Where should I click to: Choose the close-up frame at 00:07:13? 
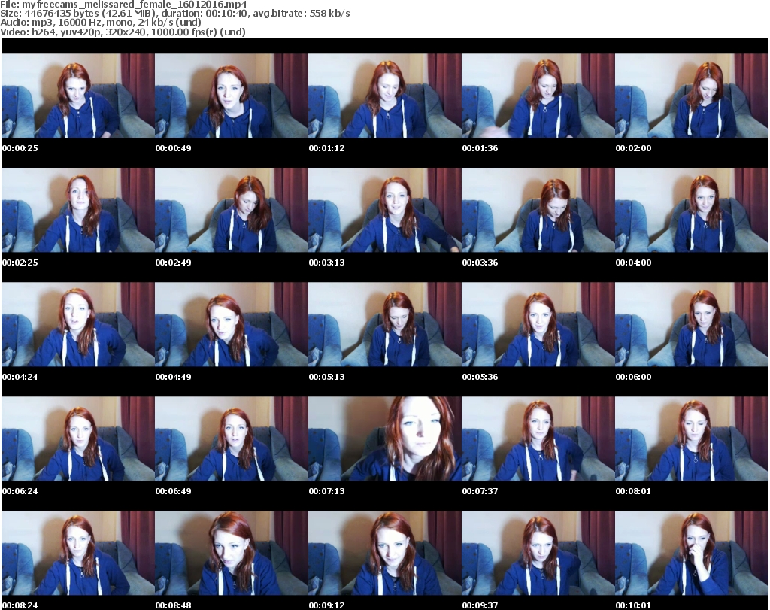click(385, 439)
